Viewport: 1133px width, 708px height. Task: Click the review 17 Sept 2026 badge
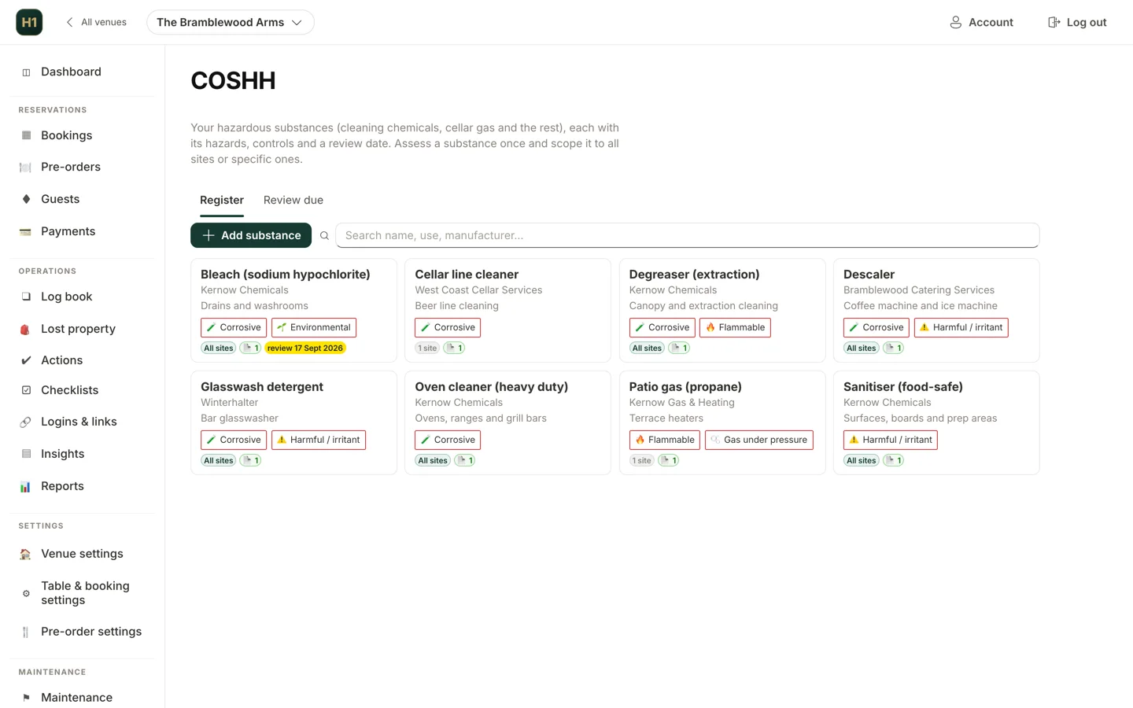tap(305, 348)
